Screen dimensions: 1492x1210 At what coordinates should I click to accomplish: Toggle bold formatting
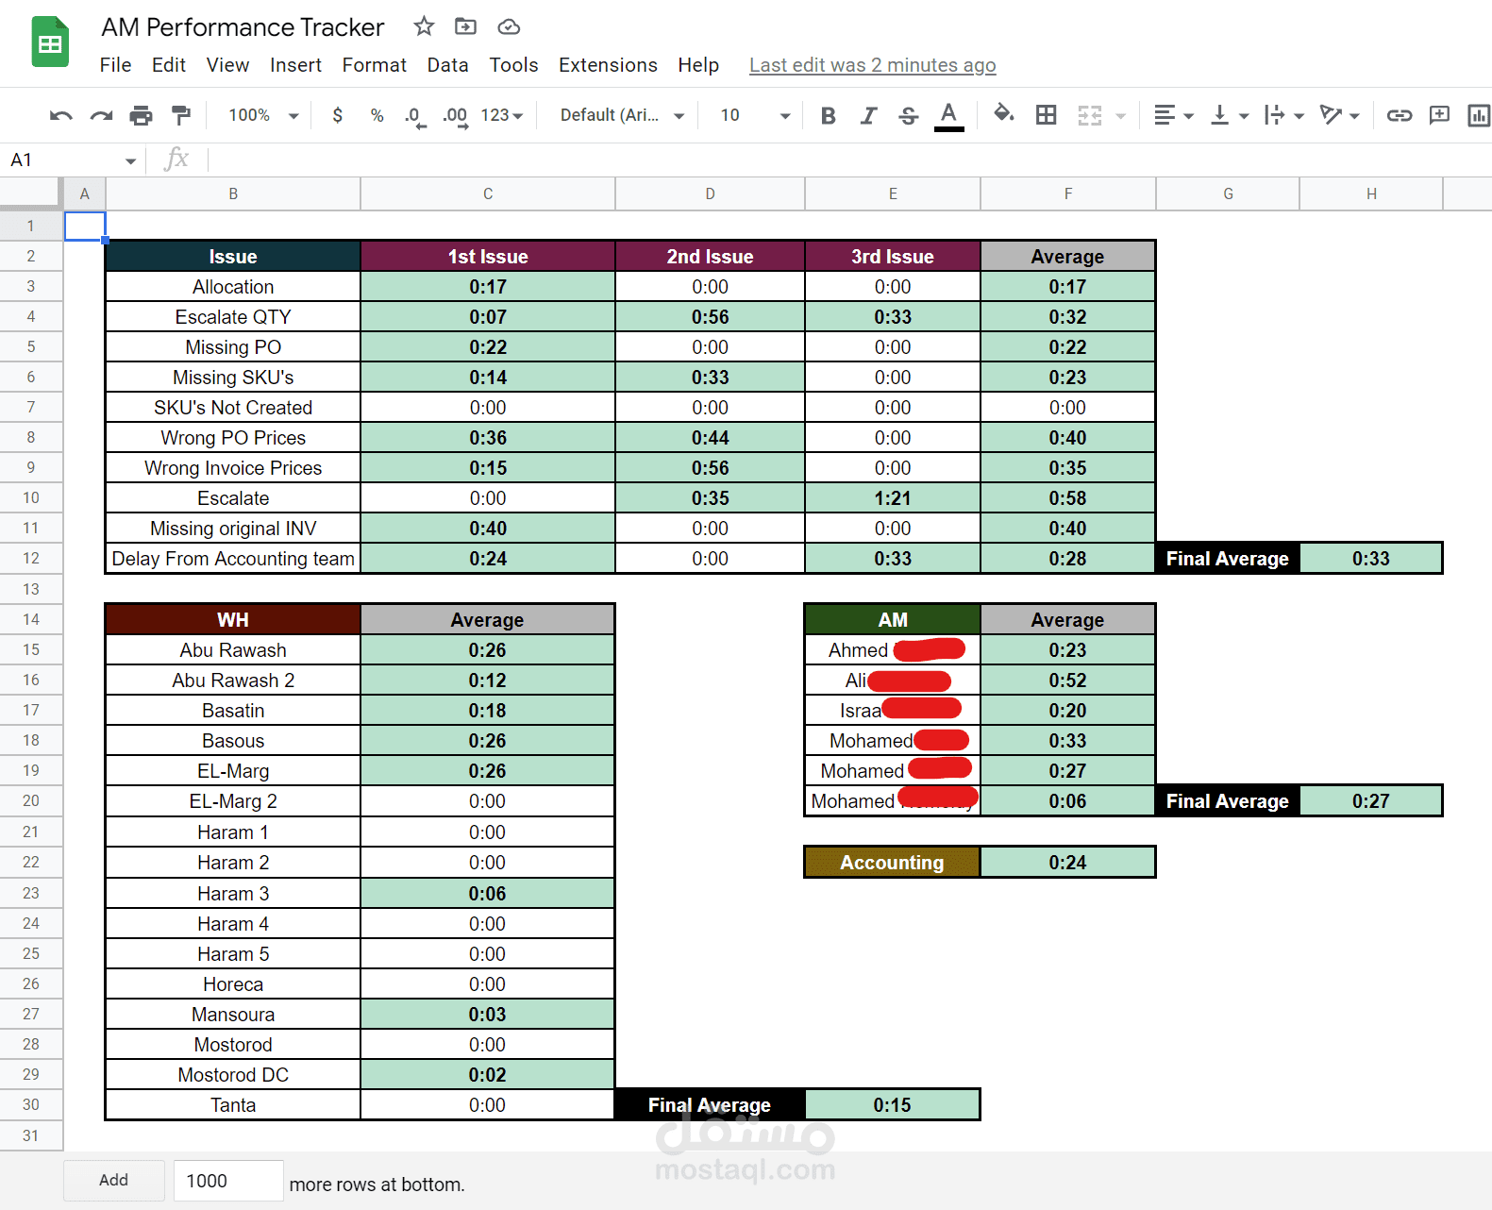tap(828, 115)
